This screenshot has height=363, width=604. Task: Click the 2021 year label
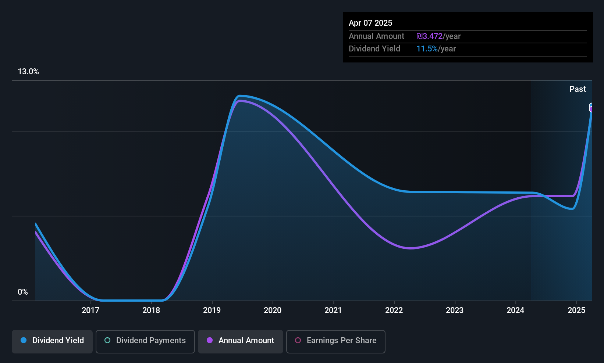tap(333, 310)
